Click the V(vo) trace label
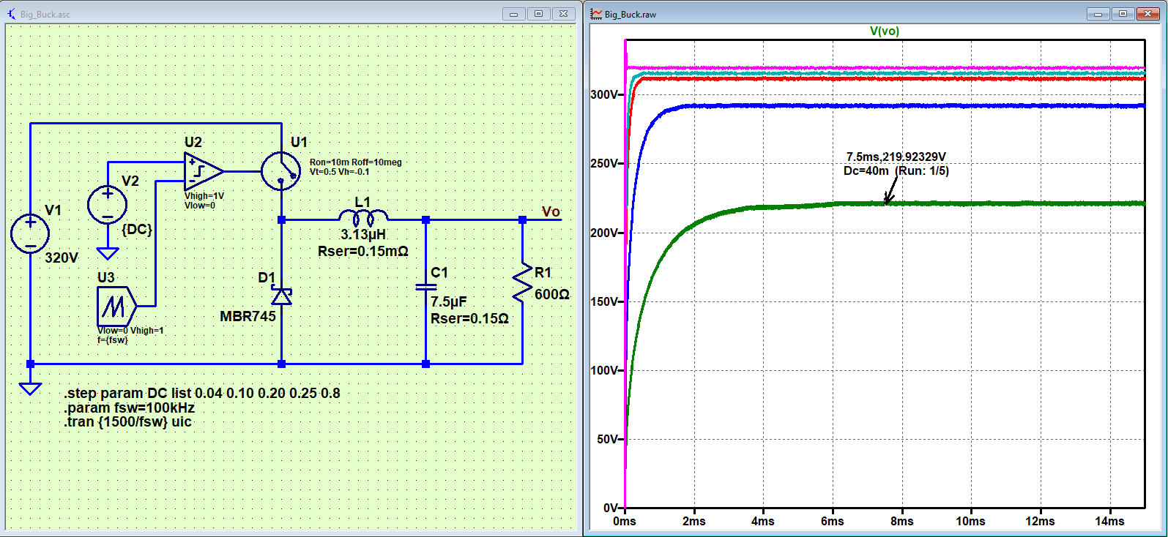The width and height of the screenshot is (1168, 537). (885, 31)
